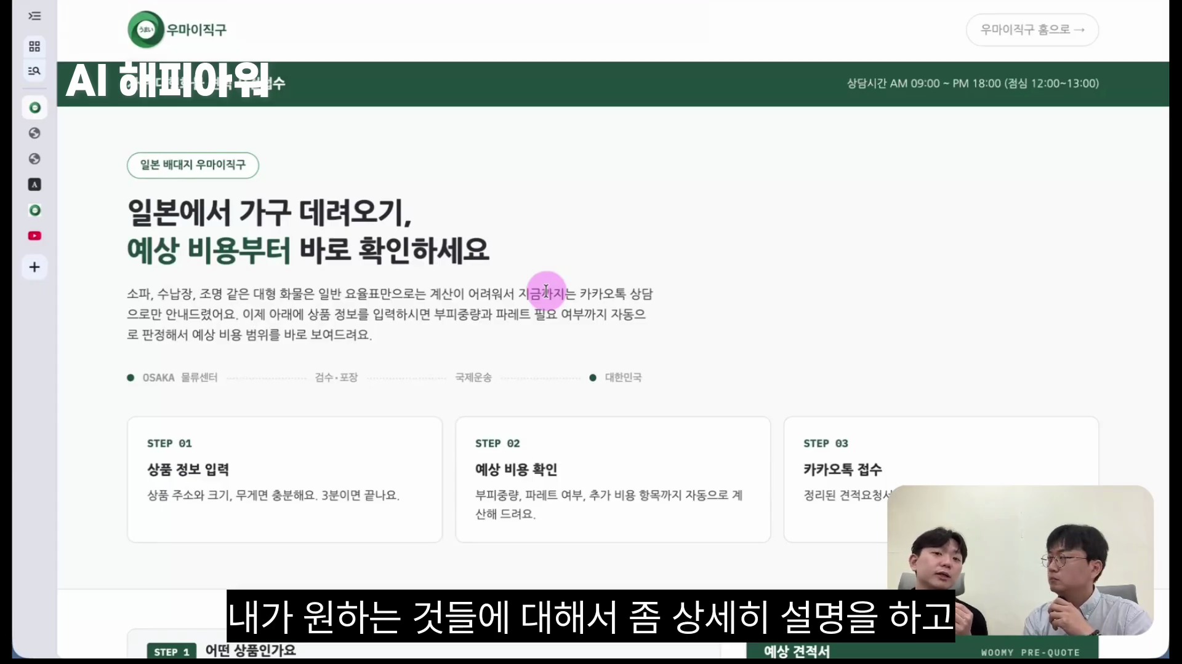
Task: Click the 대한민국 route label
Action: tap(623, 377)
